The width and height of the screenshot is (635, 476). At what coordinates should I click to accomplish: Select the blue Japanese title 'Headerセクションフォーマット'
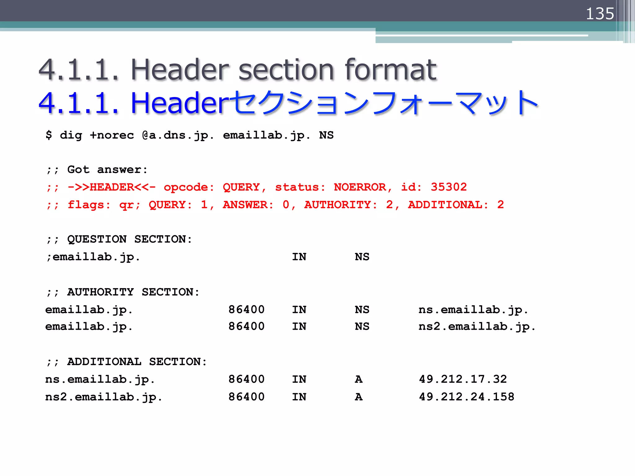[335, 103]
